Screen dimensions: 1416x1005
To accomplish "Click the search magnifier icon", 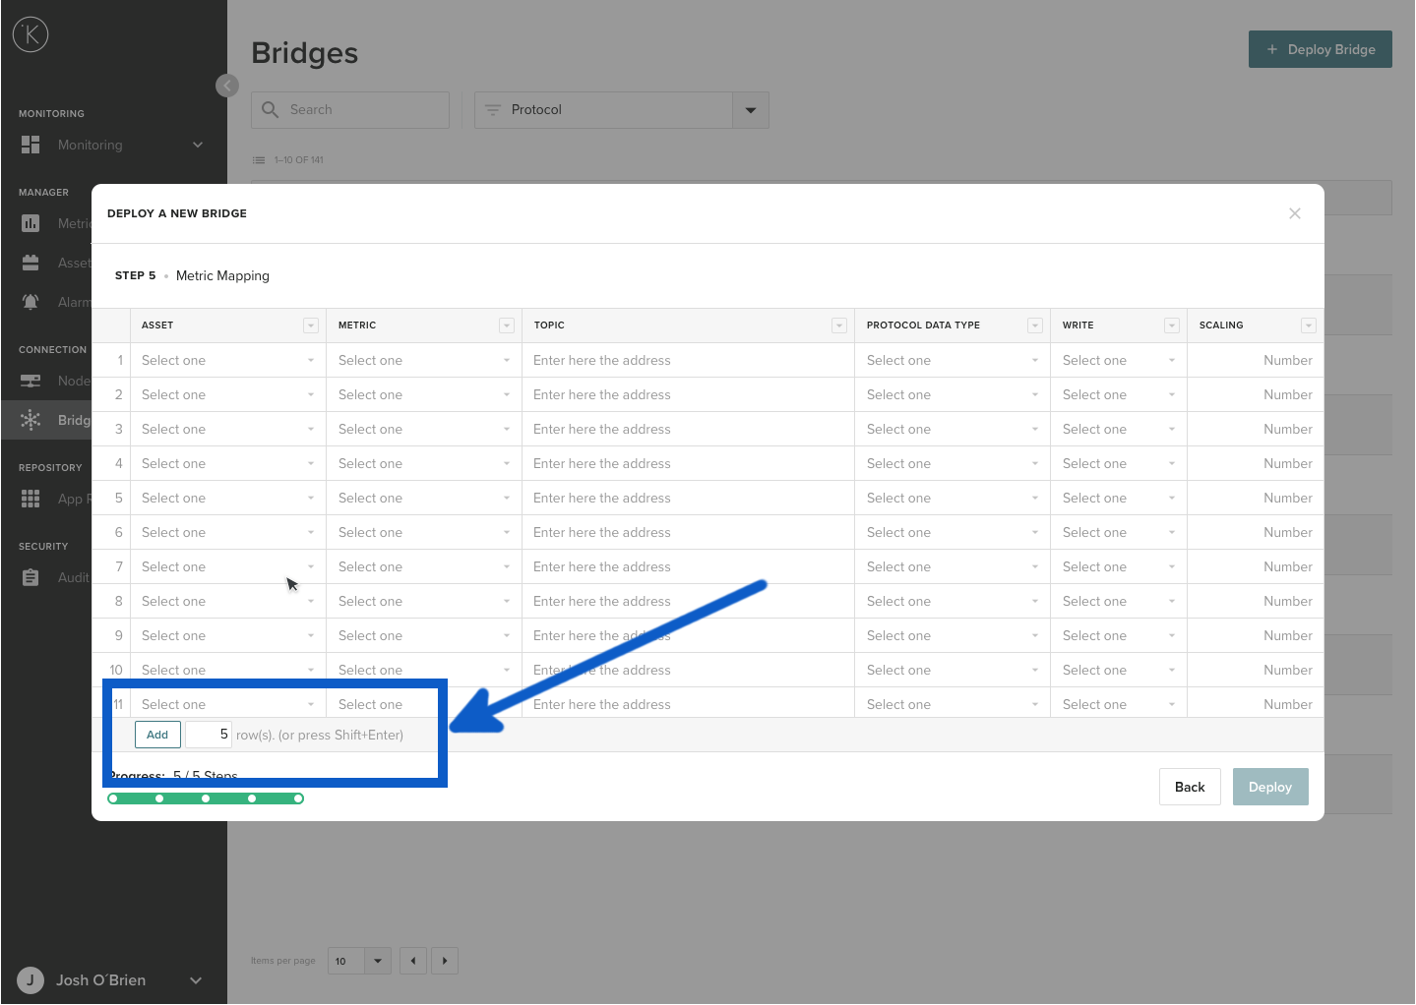I will (x=270, y=109).
